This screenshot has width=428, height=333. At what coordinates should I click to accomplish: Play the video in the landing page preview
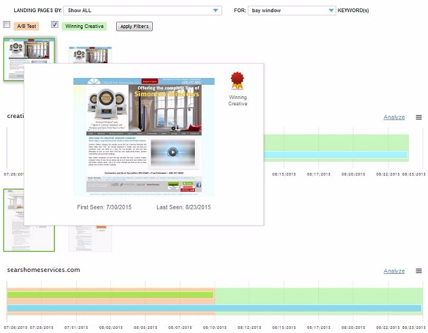pos(173,152)
